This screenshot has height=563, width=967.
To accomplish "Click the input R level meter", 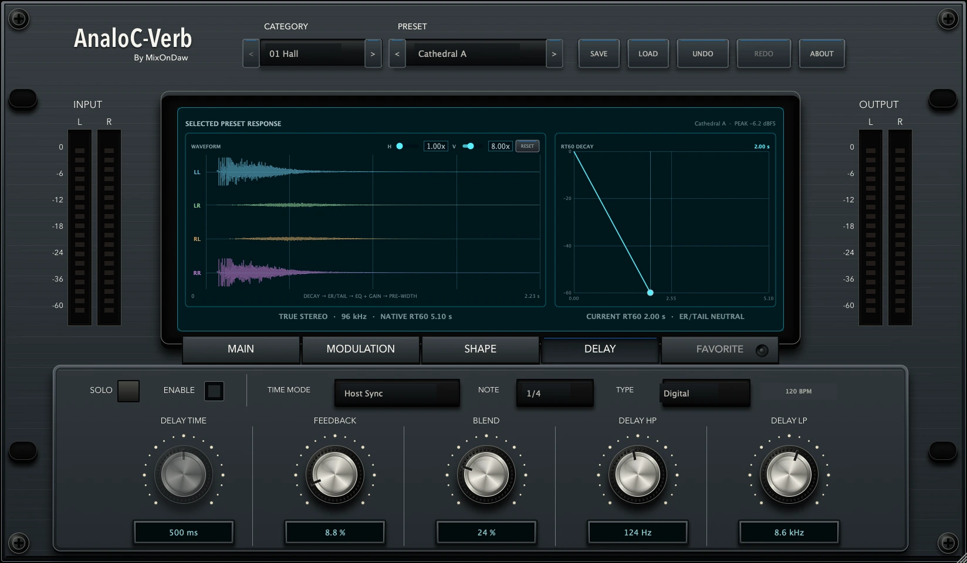I will (109, 228).
